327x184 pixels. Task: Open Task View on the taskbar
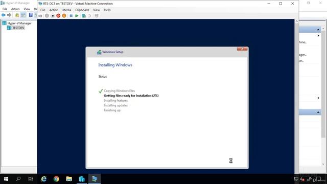pyautogui.click(x=31, y=179)
